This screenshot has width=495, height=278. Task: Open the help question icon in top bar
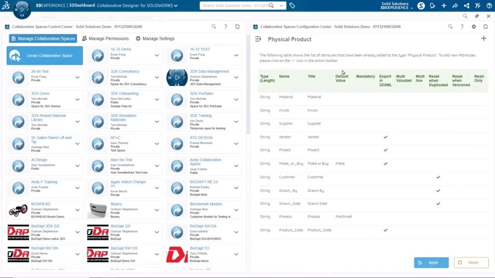[489, 6]
